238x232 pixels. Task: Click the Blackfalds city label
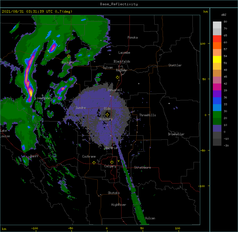pos(122,61)
